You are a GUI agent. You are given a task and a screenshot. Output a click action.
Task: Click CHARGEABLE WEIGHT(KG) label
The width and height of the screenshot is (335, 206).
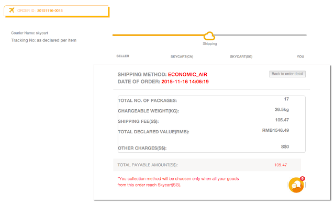pos(148,111)
